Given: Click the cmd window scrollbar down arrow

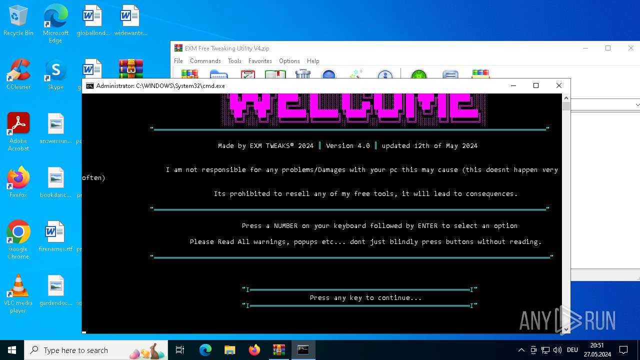Looking at the screenshot, I should tap(566, 329).
